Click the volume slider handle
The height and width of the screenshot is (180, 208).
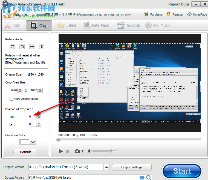tap(111, 151)
